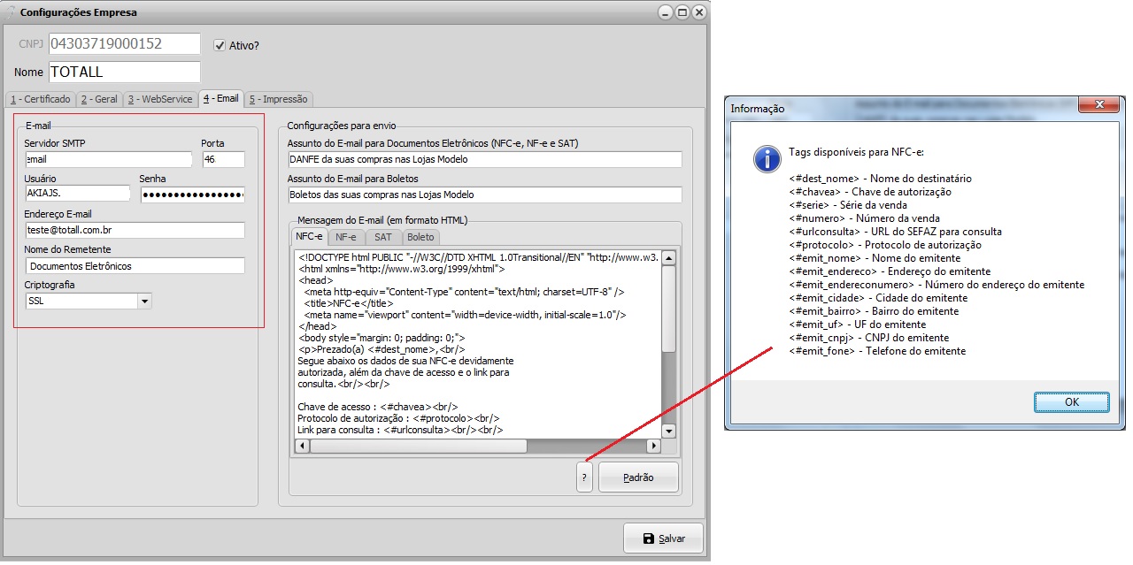The width and height of the screenshot is (1133, 565).
Task: Select the Boleto message tab
Action: pos(420,237)
